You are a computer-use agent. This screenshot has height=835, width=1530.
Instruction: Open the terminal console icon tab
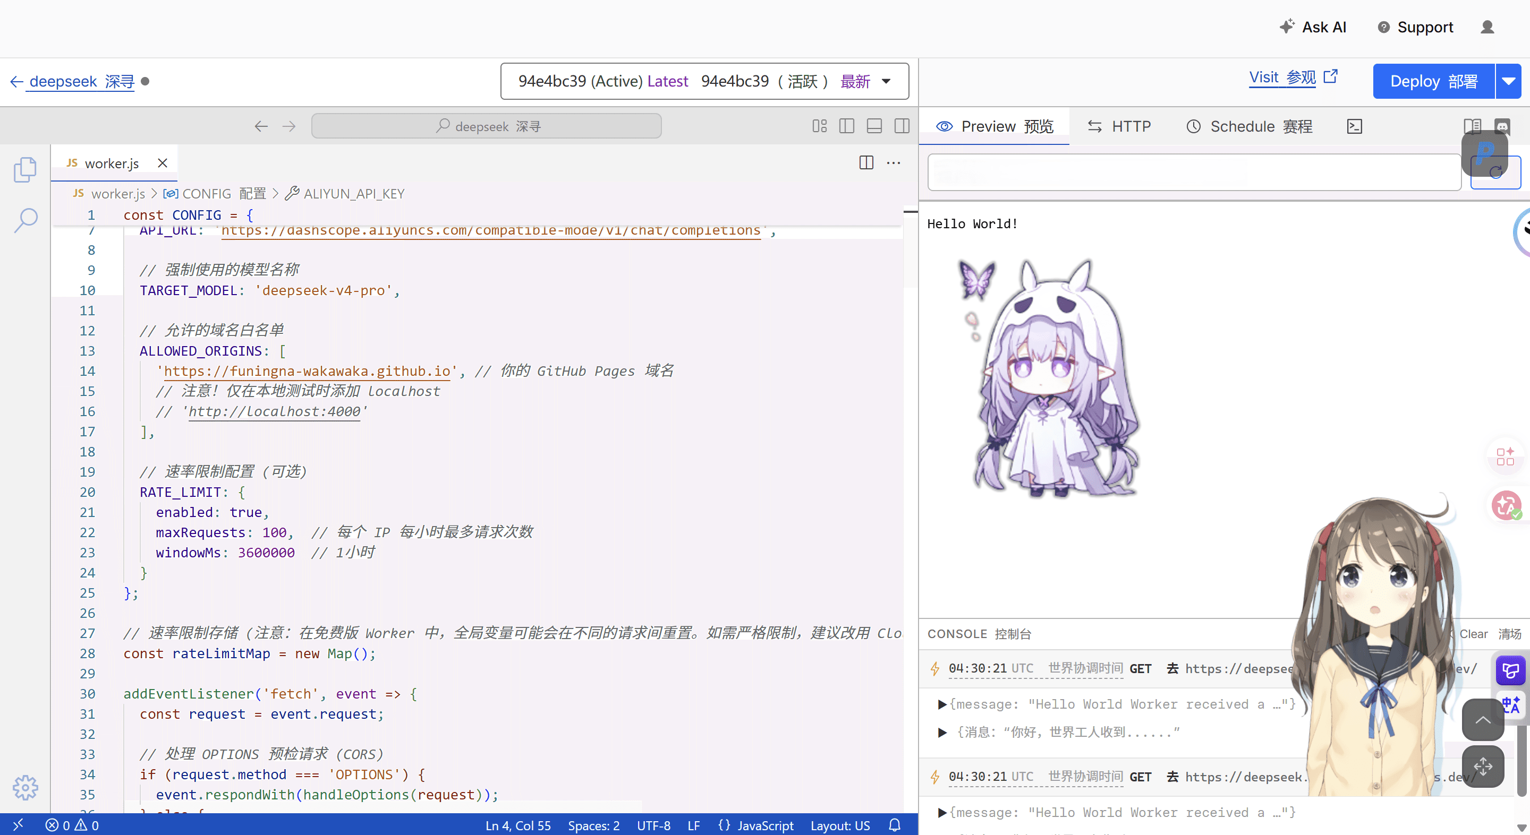tap(1355, 126)
